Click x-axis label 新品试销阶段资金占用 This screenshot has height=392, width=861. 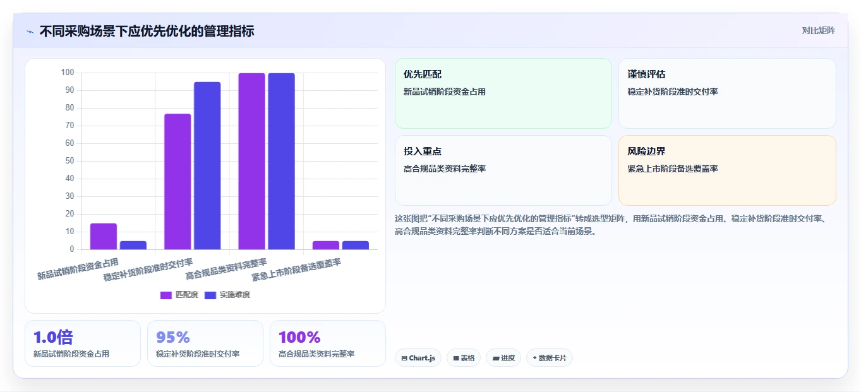pos(78,268)
